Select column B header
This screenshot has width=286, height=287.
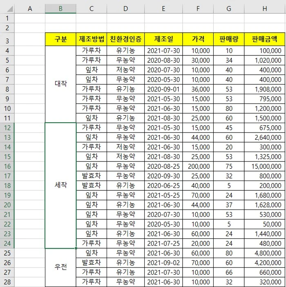[60, 9]
